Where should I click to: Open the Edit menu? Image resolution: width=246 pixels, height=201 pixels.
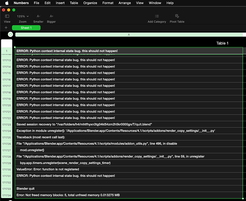47,3
